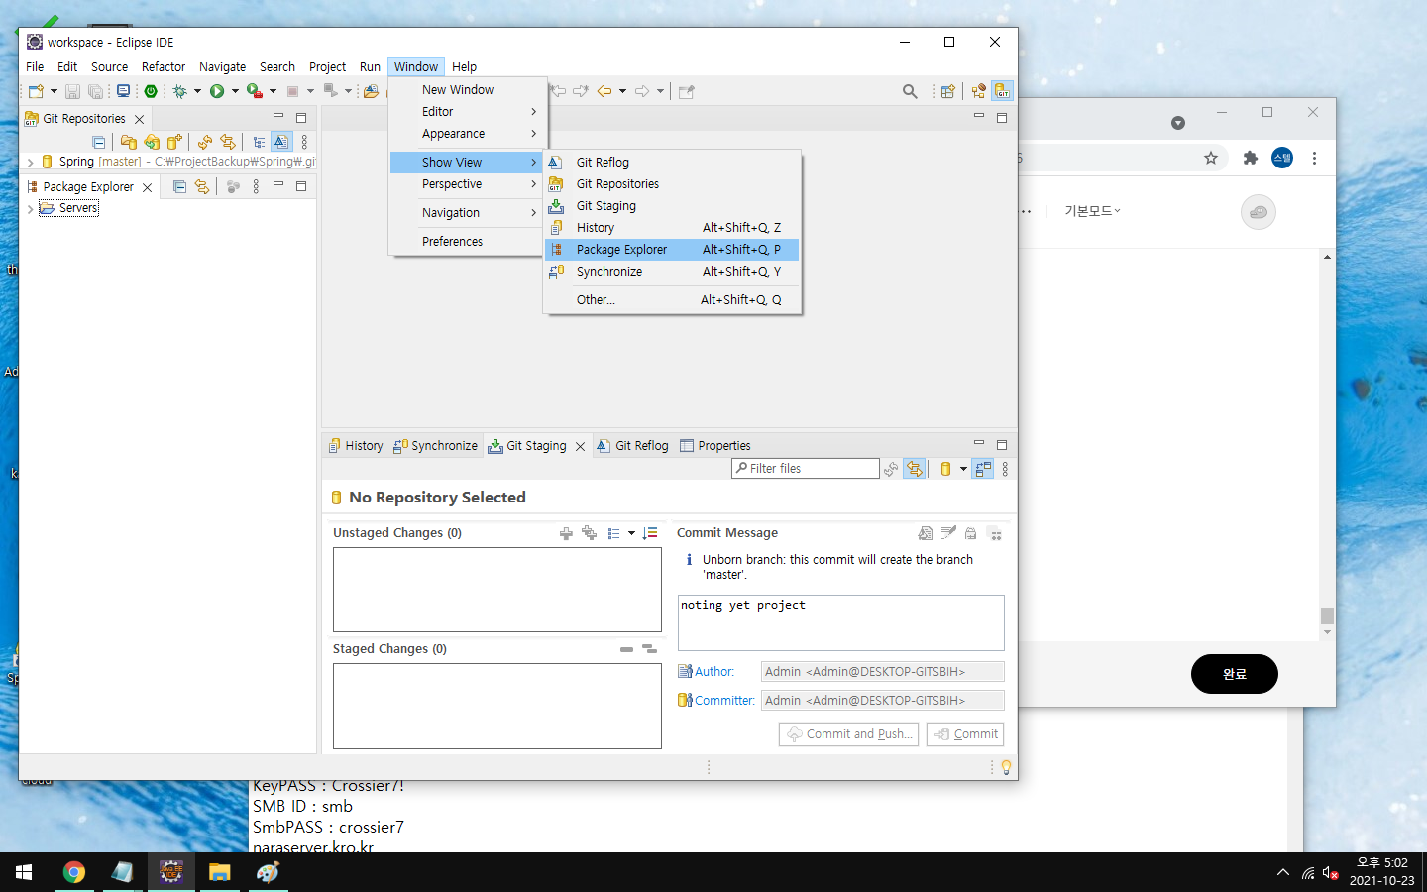Open the Perspective submenu entry
This screenshot has width=1427, height=892.
[467, 184]
